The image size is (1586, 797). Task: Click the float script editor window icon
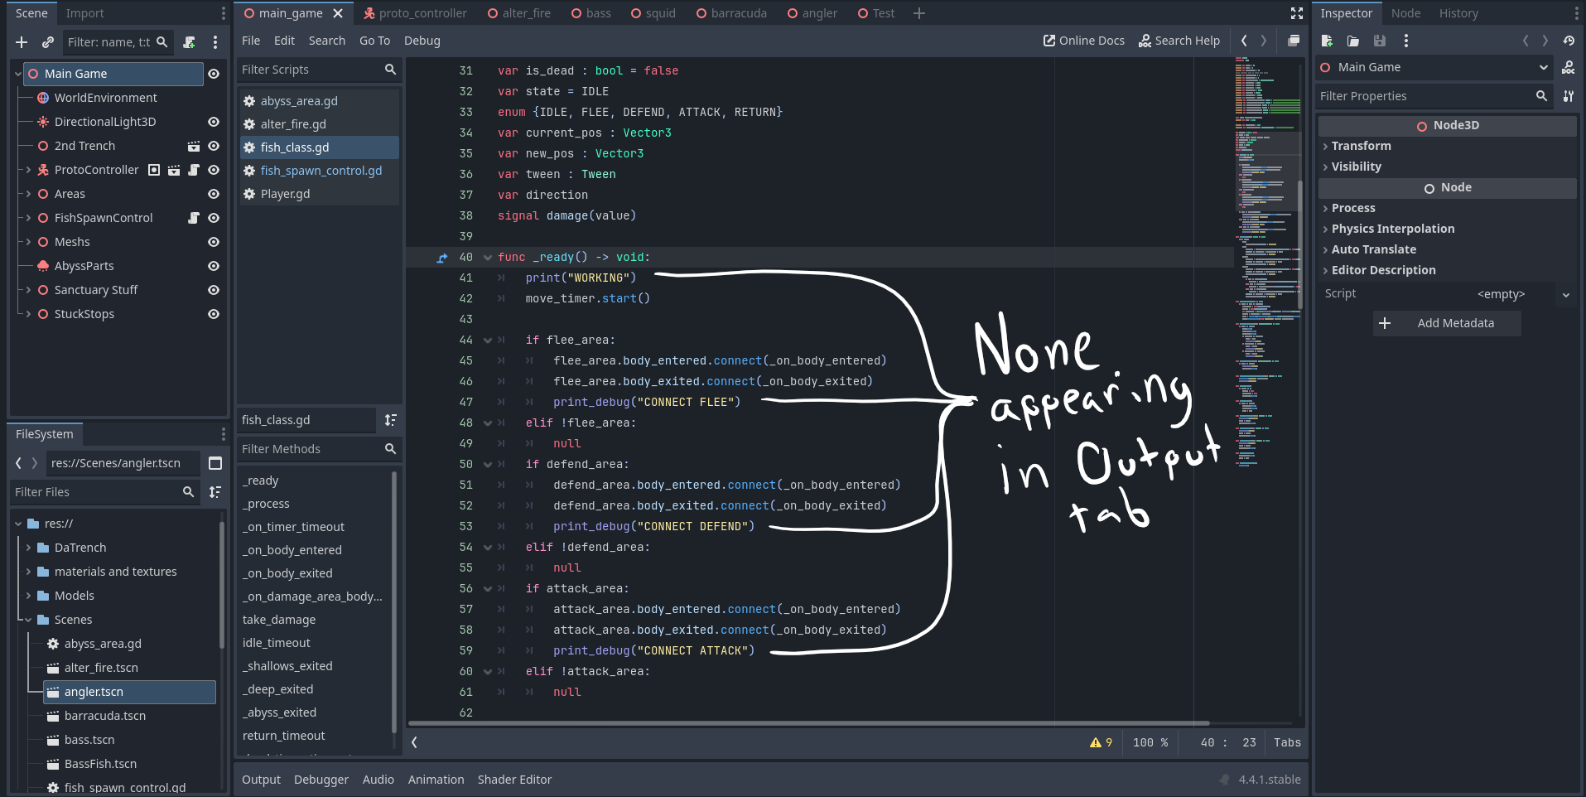tap(1294, 41)
